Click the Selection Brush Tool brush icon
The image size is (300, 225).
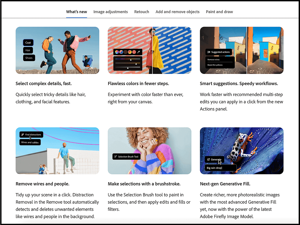[115, 157]
